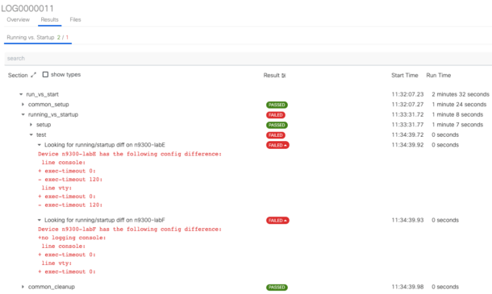The height and width of the screenshot is (294, 492).
Task: Collapse the running_vs_startup section
Action: 23,114
